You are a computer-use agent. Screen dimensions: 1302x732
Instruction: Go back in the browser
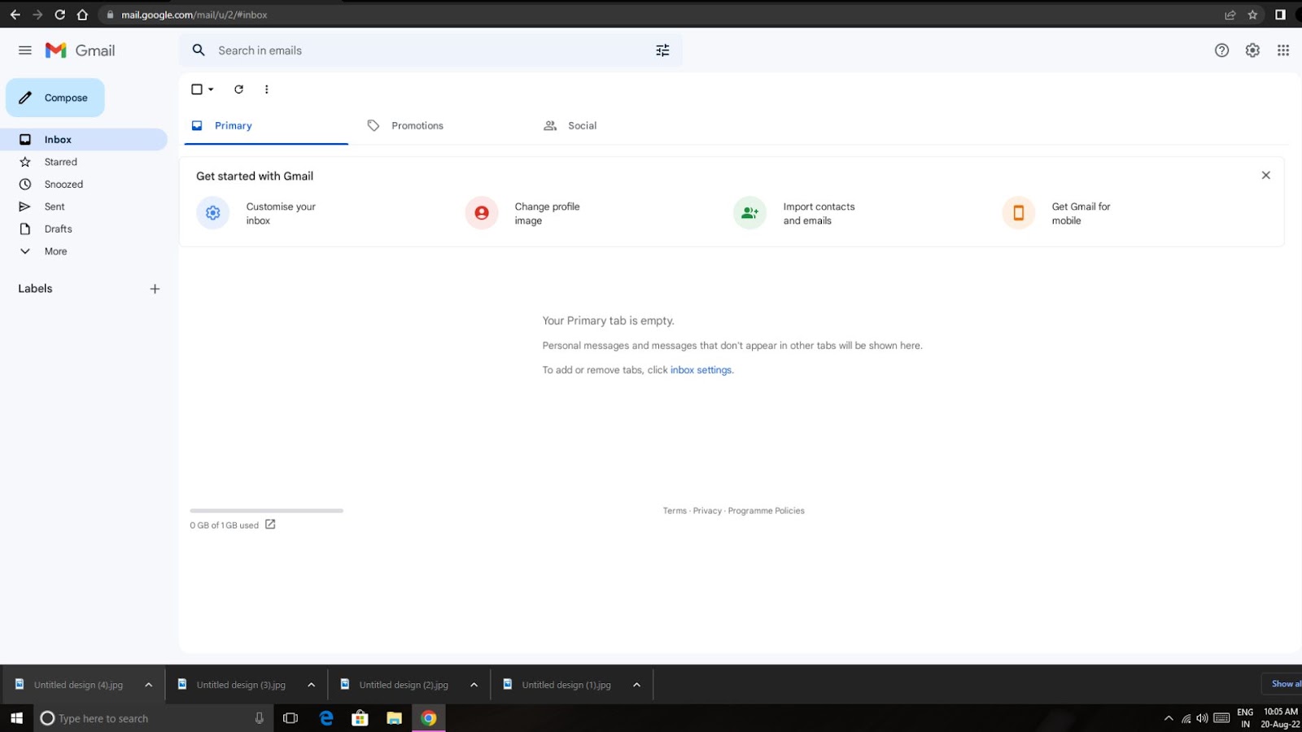tap(15, 15)
